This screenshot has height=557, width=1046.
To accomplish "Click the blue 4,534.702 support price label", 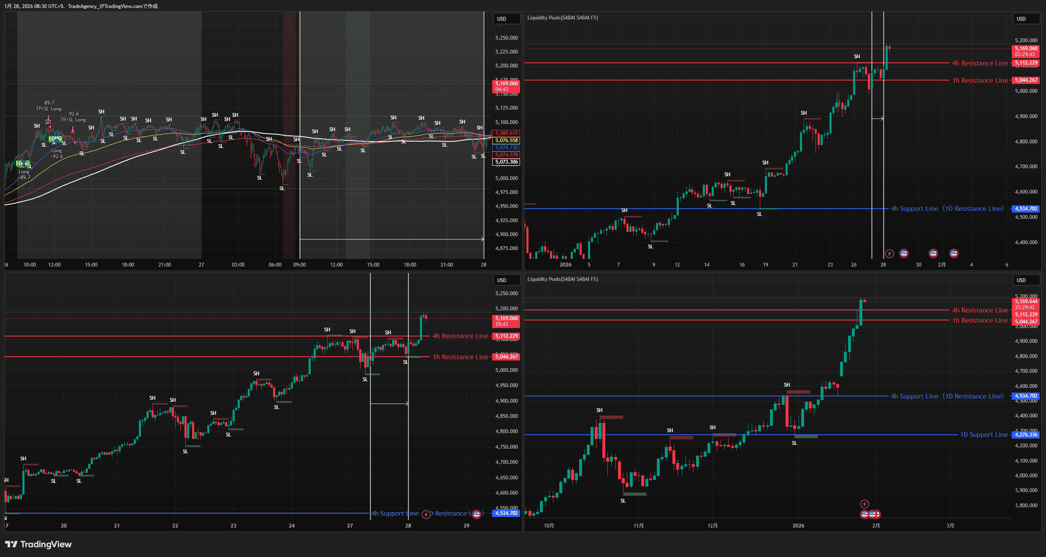I will 1025,209.
